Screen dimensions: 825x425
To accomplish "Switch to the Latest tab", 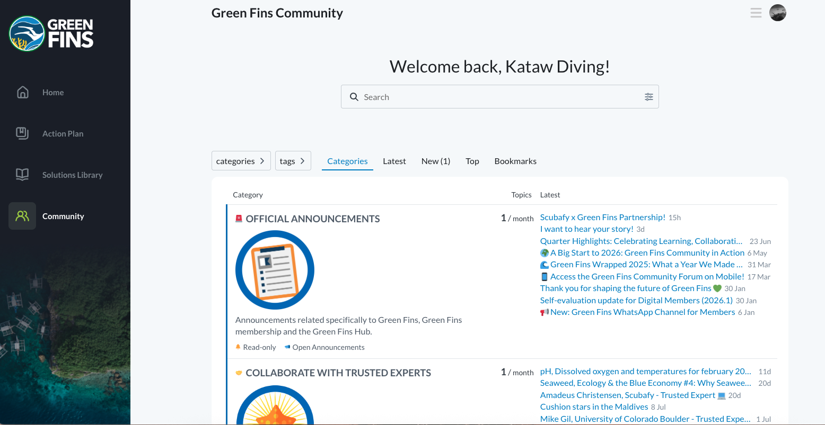I will 394,161.
